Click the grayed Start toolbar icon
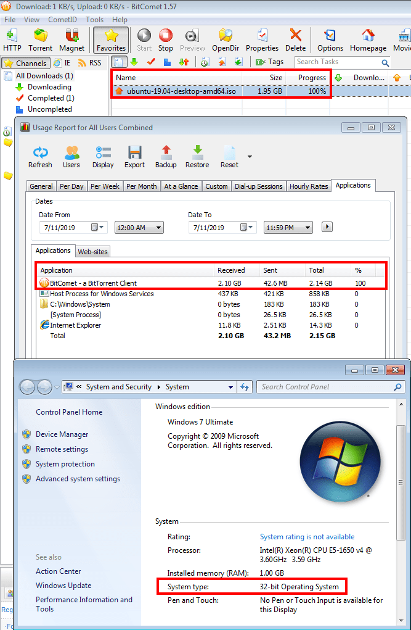Viewport: 411px width, 630px height. point(144,39)
